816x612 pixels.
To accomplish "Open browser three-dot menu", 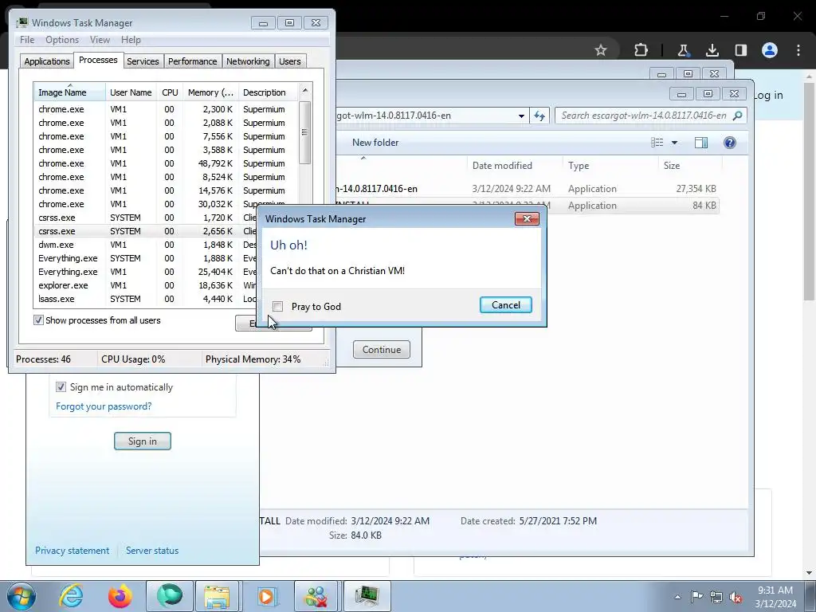I will [798, 50].
